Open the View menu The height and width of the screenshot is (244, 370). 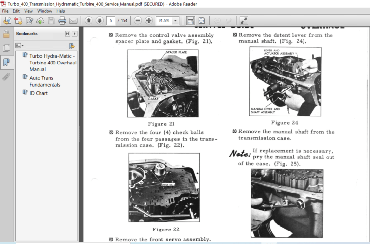(28, 11)
